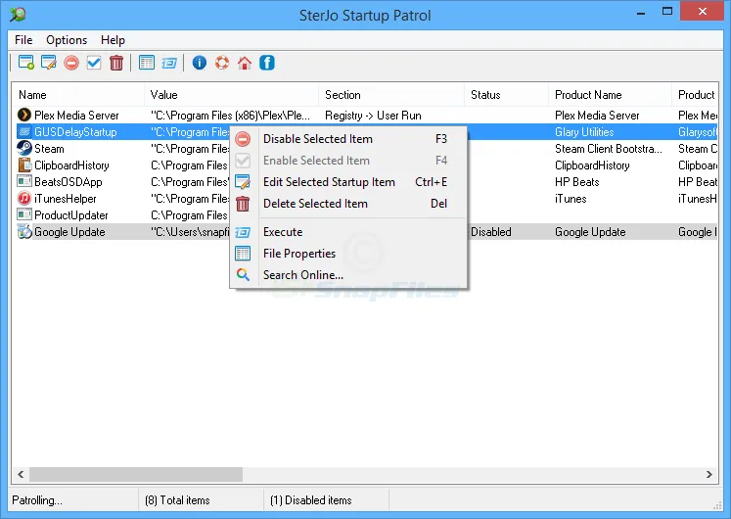Choose Execute in the context menu
Screen dimensions: 731x519
click(x=349, y=232)
